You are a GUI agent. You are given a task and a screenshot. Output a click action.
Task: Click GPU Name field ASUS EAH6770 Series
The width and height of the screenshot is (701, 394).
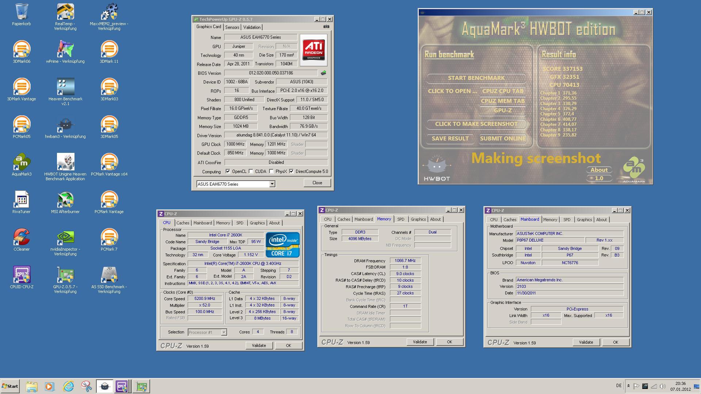pyautogui.click(x=260, y=37)
